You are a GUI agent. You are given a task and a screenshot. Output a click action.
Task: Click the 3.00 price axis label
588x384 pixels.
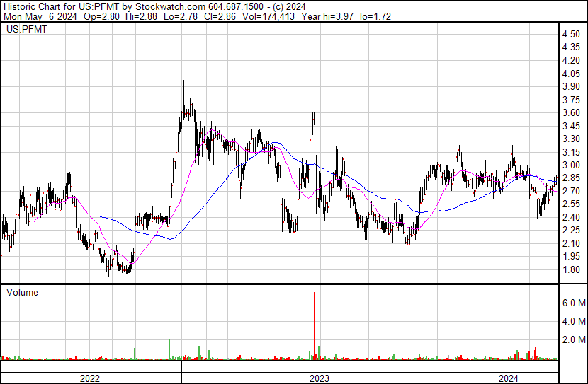point(571,165)
